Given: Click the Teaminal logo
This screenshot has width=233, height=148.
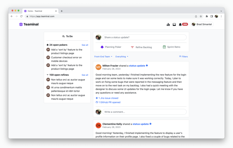Looking at the screenshot, I should tap(29, 24).
